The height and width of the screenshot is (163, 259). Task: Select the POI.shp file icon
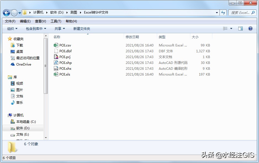[x=56, y=63]
